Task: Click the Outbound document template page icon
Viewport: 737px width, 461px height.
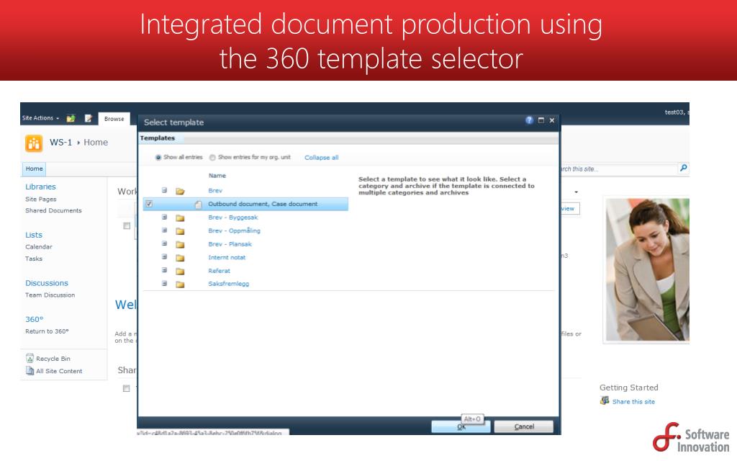Action: pos(199,204)
